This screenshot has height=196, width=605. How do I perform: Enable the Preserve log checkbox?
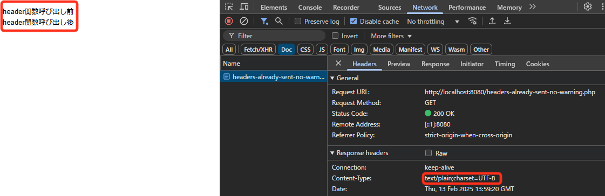[x=298, y=21]
